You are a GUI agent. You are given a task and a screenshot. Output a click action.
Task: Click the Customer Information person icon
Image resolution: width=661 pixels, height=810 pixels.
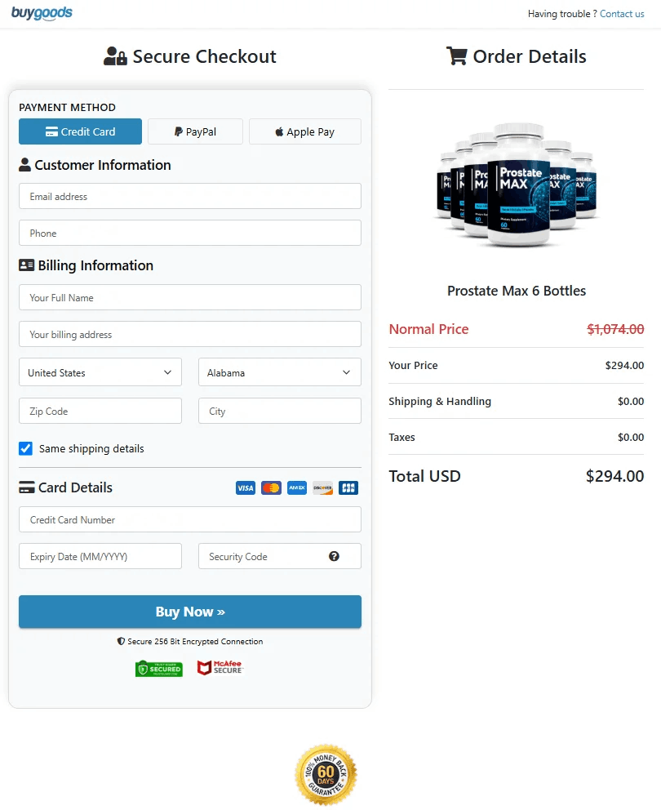tap(24, 165)
